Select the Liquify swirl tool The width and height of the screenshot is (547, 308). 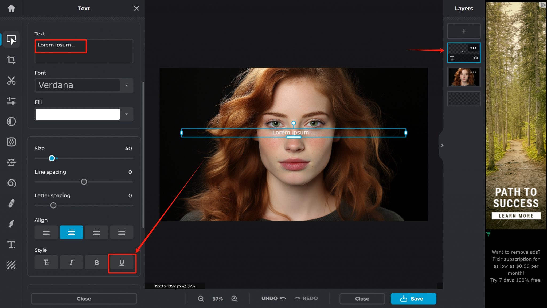click(11, 183)
